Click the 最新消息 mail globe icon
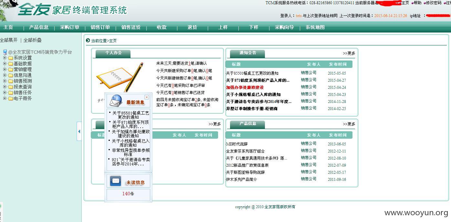The image size is (451, 222). pyautogui.click(x=116, y=101)
